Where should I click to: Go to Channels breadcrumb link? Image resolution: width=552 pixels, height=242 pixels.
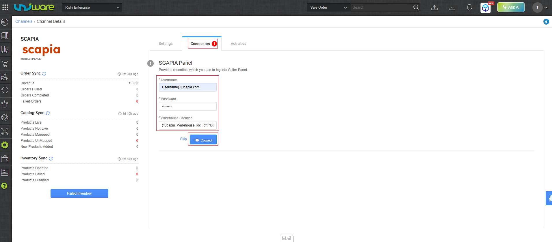[x=24, y=21]
